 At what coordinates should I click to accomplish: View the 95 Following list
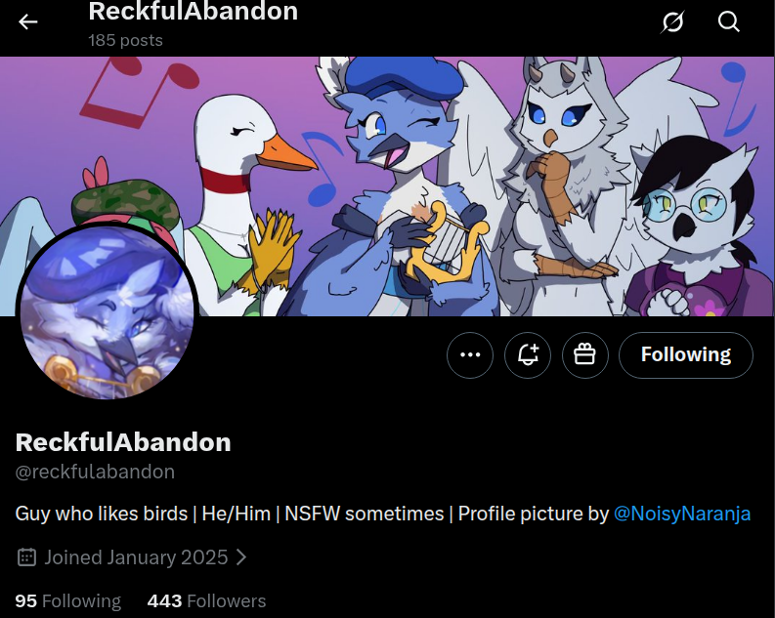pyautogui.click(x=68, y=601)
